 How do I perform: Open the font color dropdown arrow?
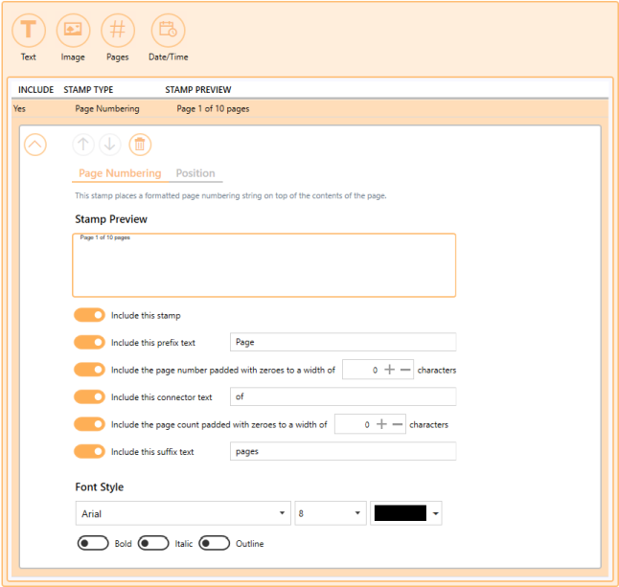click(x=436, y=513)
